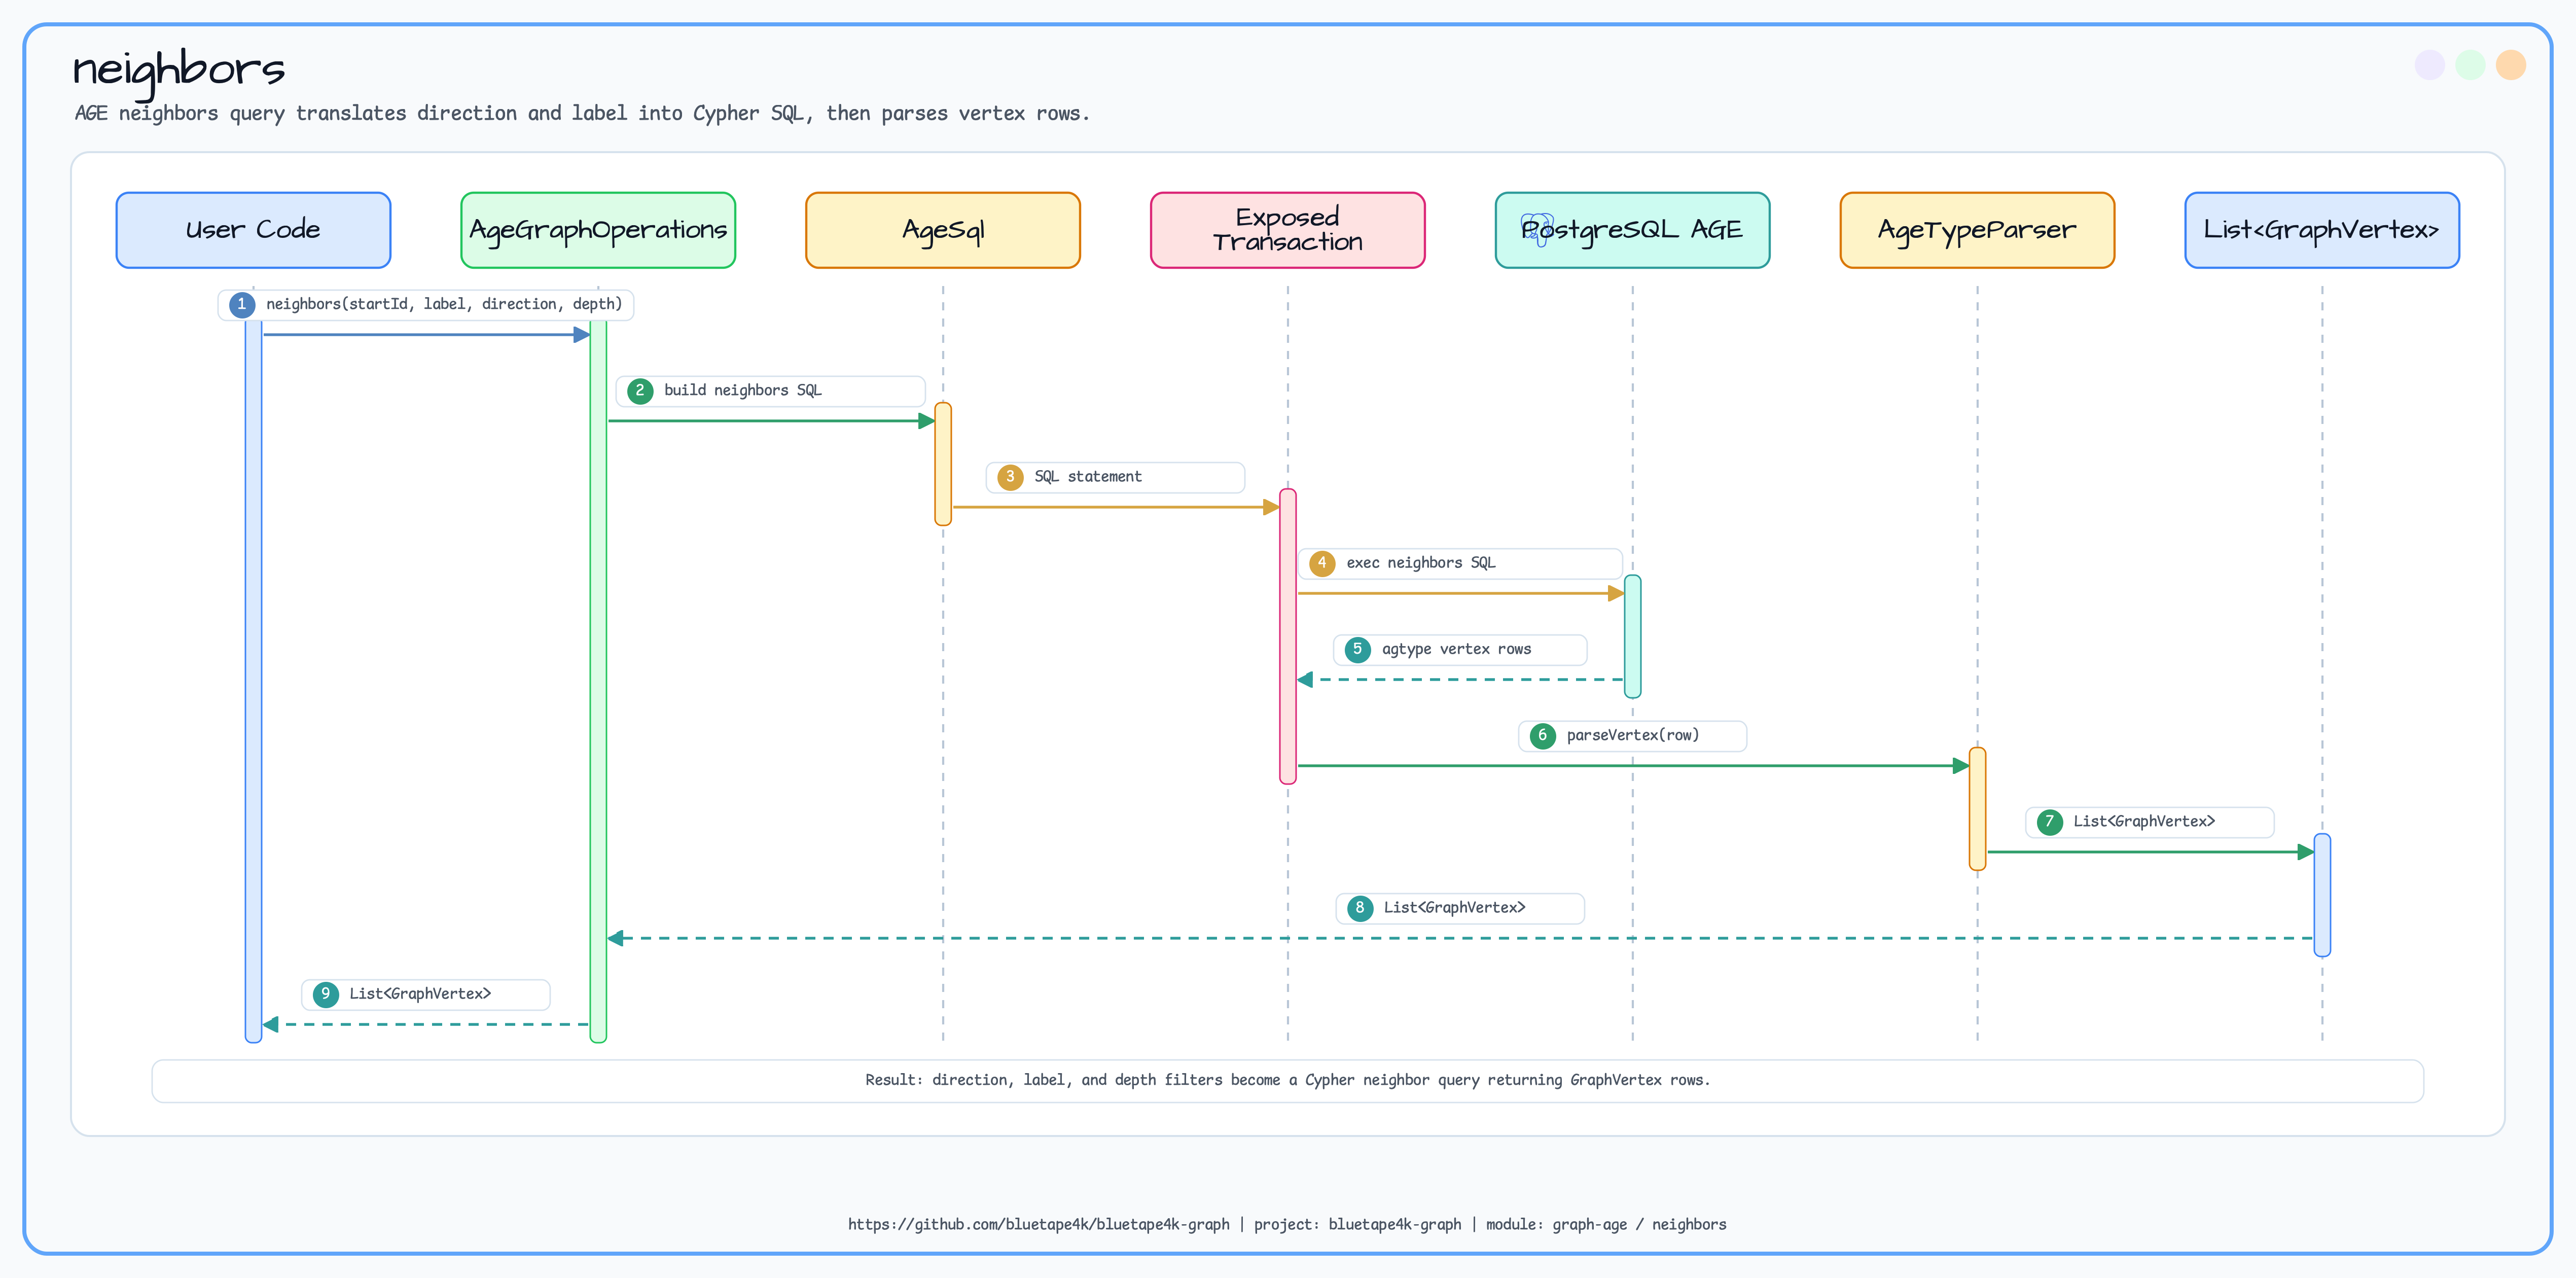The width and height of the screenshot is (2576, 1278).
Task: Click the AgeTypeParser participant box
Action: [1977, 230]
